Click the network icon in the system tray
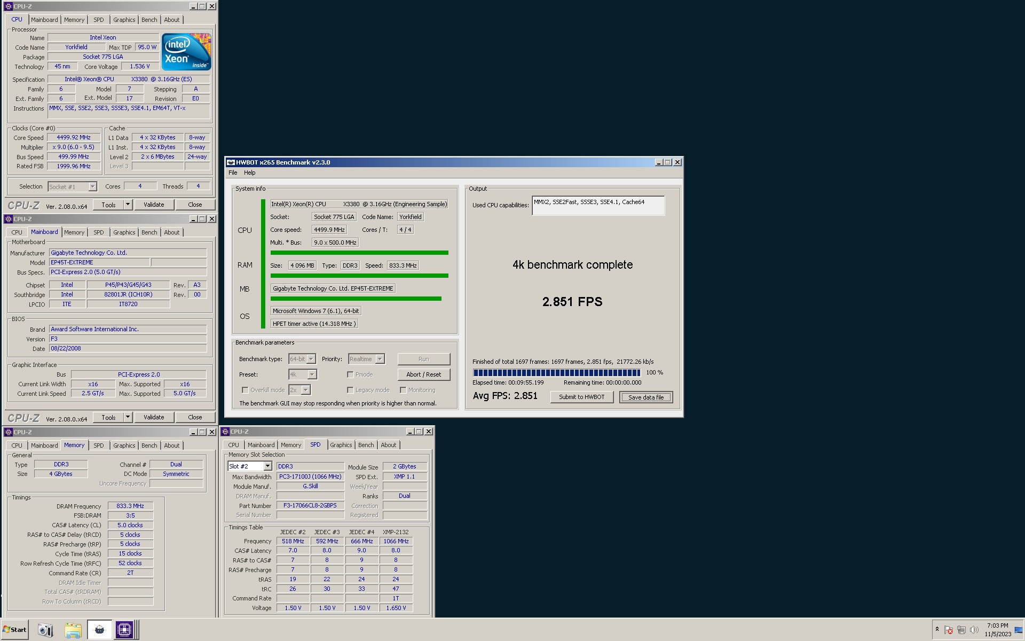This screenshot has height=641, width=1025. coord(961,630)
